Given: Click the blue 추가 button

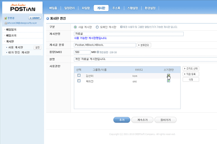Looking at the screenshot, I should 122,120.
